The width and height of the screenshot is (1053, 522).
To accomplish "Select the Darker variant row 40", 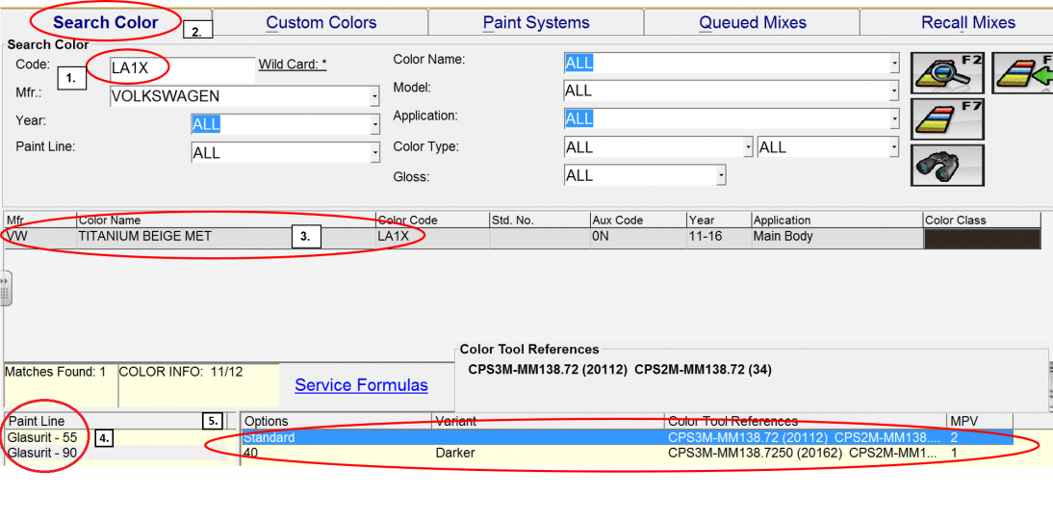I will pyautogui.click(x=628, y=453).
